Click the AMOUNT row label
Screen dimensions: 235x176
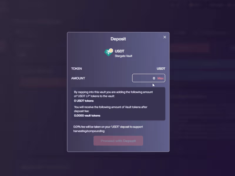78,78
